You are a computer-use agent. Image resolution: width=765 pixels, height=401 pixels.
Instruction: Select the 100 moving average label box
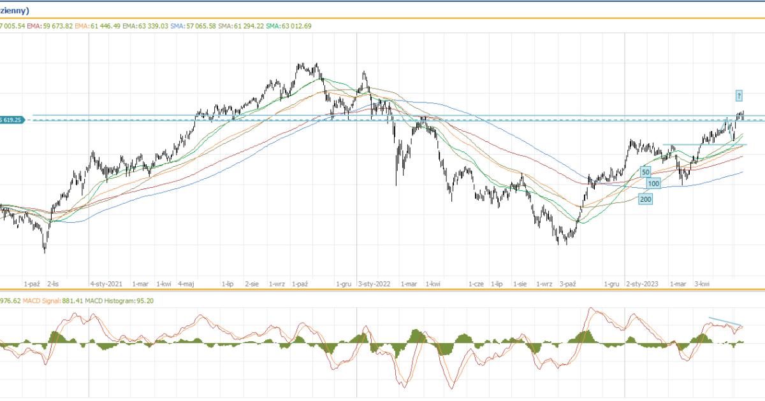pyautogui.click(x=653, y=183)
